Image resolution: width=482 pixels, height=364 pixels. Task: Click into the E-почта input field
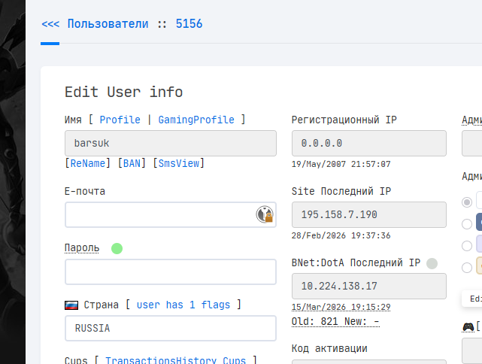click(x=159, y=214)
